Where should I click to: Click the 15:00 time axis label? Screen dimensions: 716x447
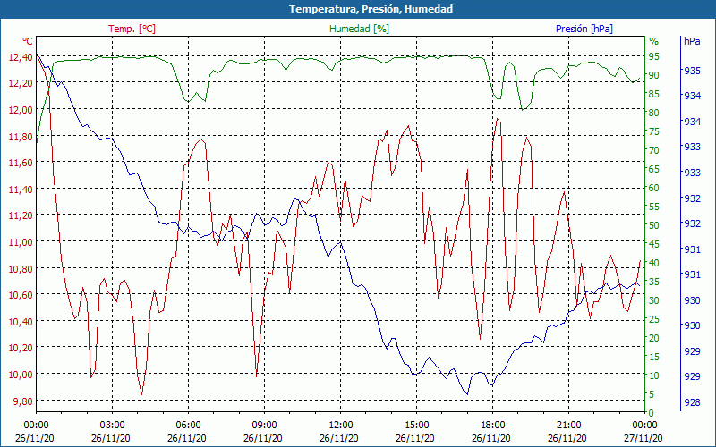click(417, 426)
